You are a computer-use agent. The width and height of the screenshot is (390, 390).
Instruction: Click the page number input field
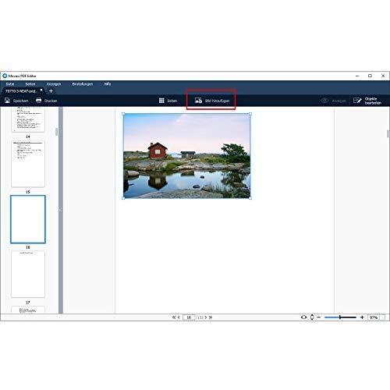[189, 317]
